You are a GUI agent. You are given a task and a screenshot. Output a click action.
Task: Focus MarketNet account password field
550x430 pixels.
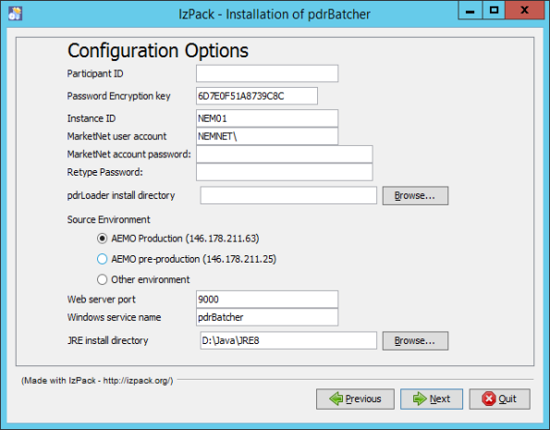click(284, 154)
